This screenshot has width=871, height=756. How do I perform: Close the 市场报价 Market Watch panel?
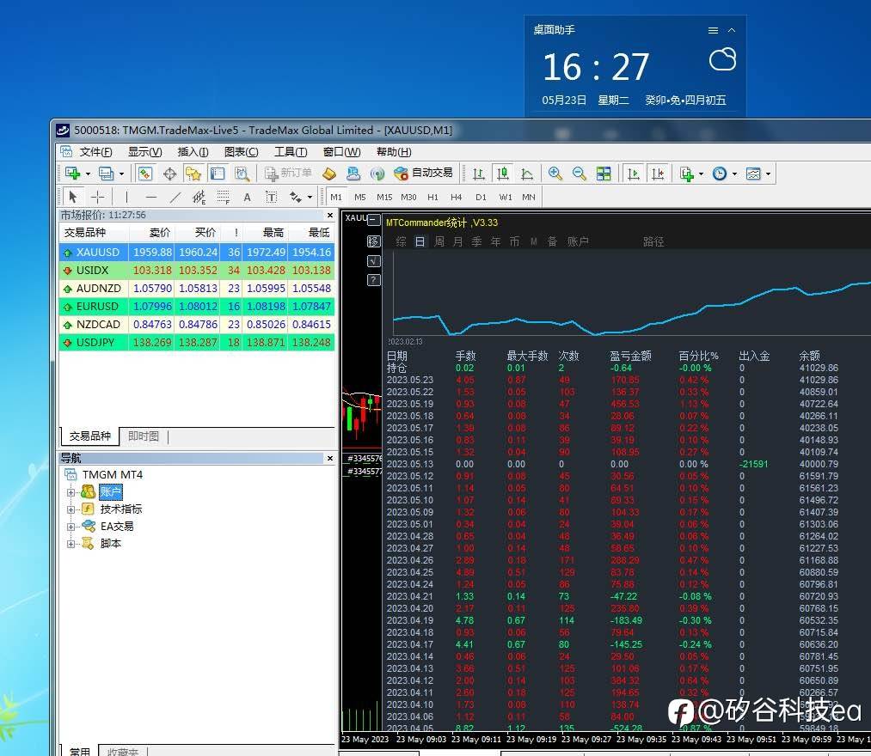coord(330,215)
